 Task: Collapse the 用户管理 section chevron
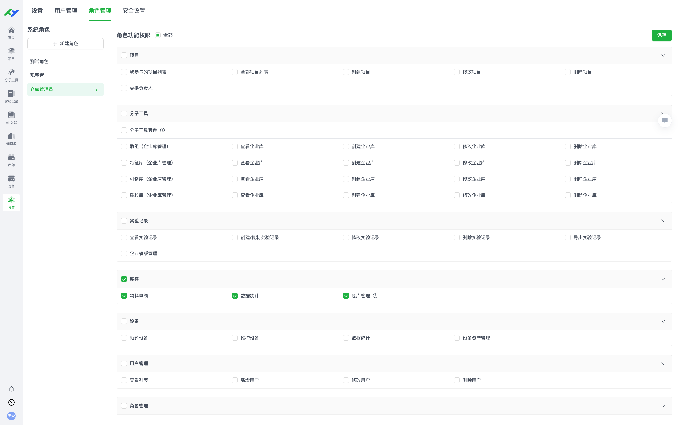coord(663,364)
